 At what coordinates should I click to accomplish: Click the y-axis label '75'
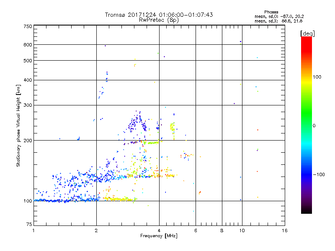(29, 224)
